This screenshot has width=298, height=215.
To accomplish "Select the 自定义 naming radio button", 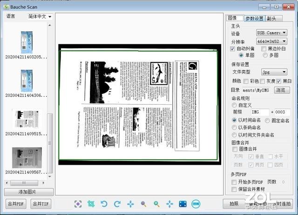I will [x=234, y=105].
